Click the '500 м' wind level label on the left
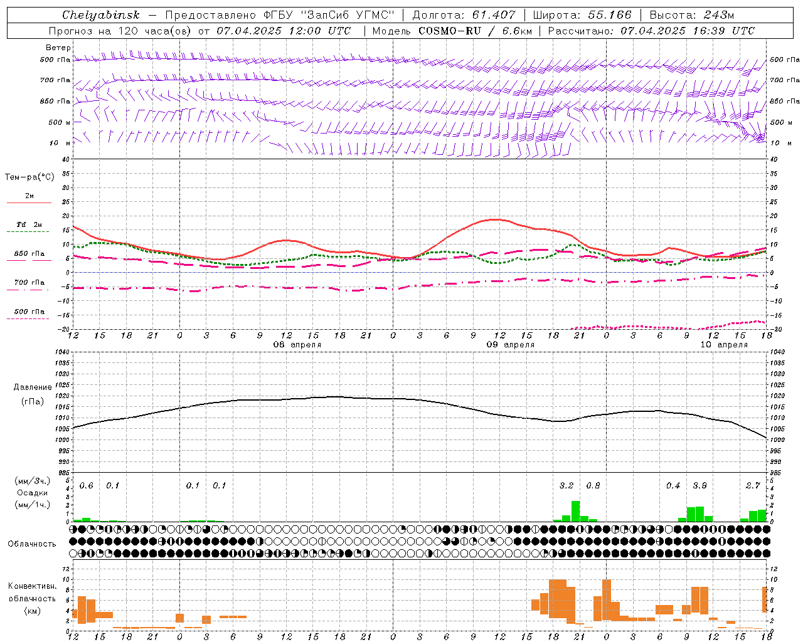Screen dimensions: 803x642 (60, 122)
